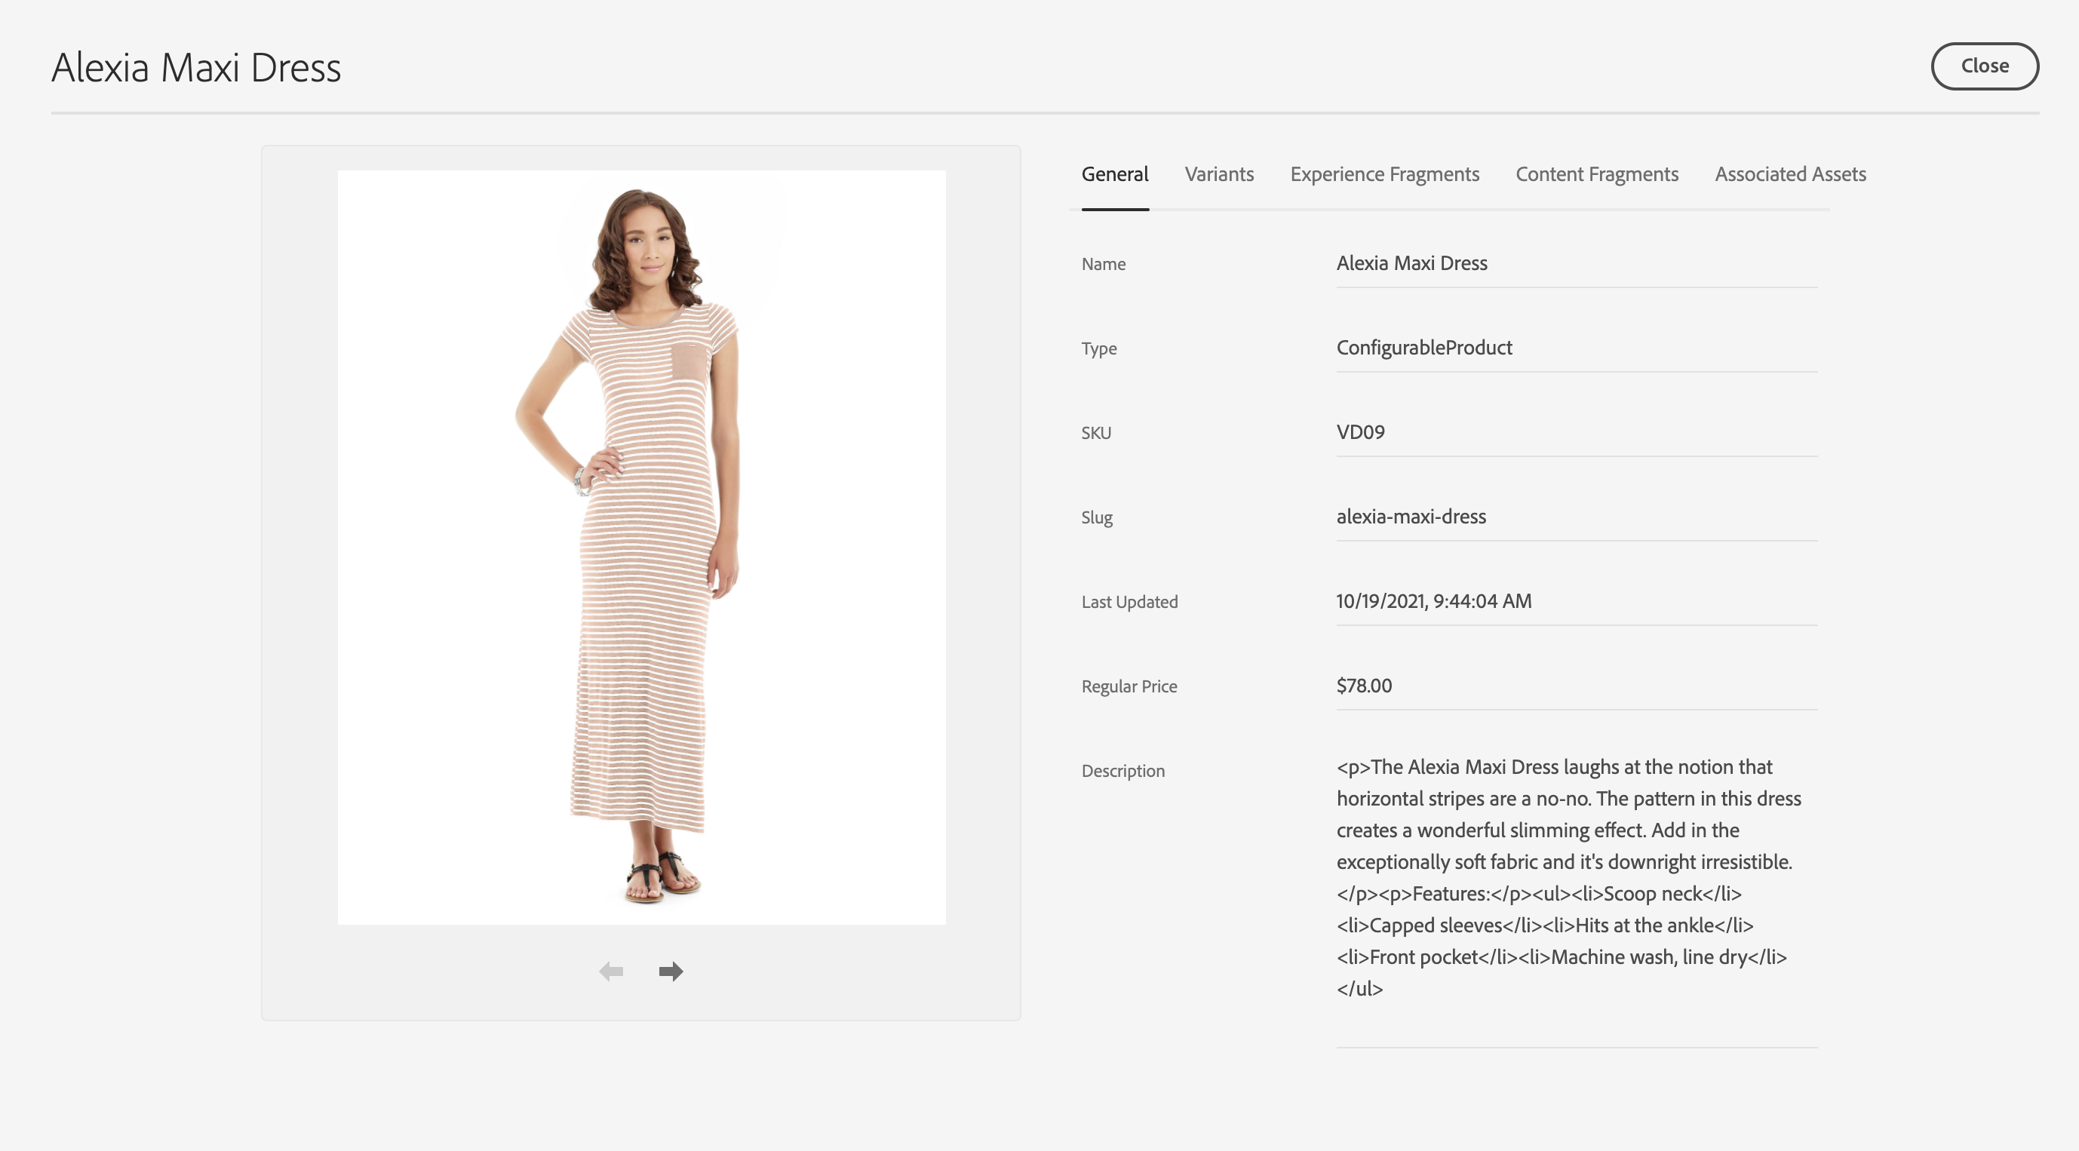Click the Description label
The height and width of the screenshot is (1151, 2079).
[1122, 771]
